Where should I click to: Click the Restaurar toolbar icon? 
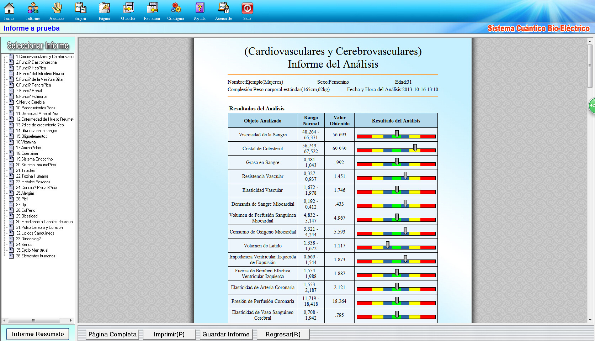tap(152, 8)
